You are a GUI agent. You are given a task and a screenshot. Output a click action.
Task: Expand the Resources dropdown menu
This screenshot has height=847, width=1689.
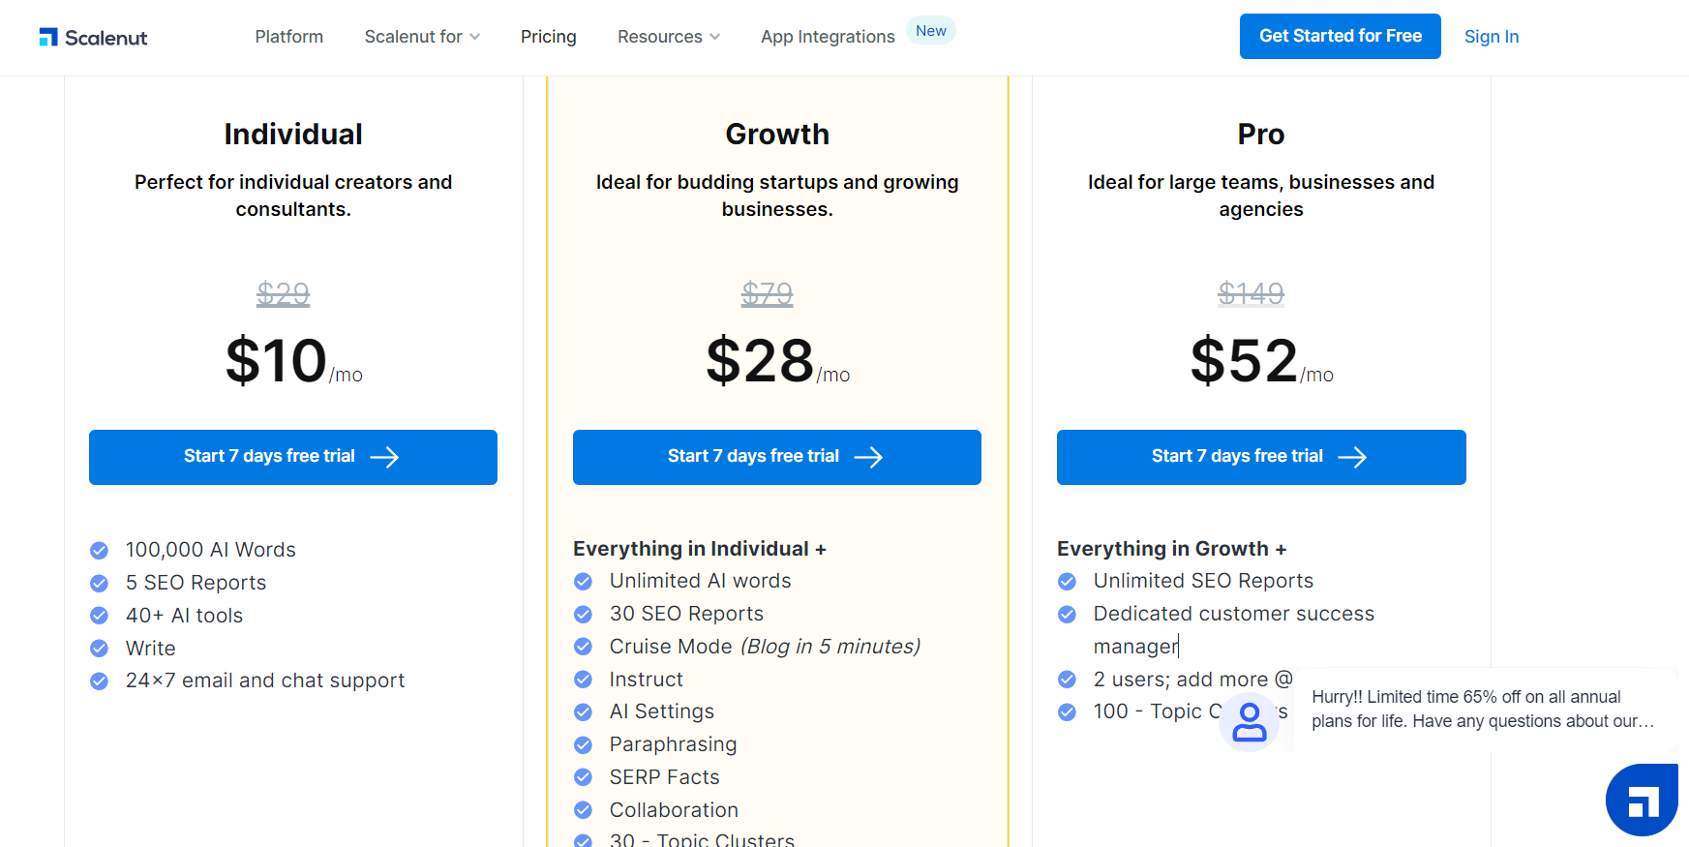point(669,37)
